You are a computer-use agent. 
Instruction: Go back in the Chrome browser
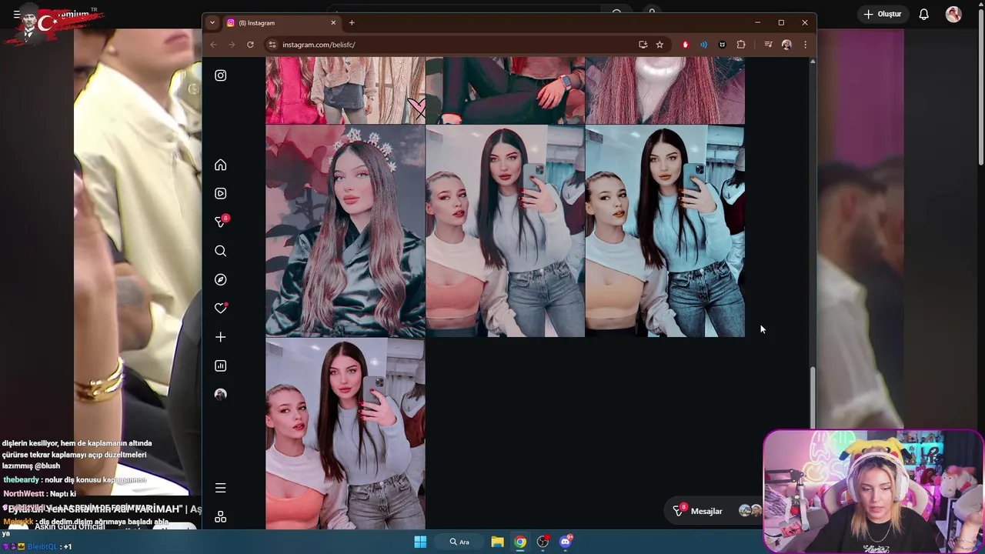214,45
